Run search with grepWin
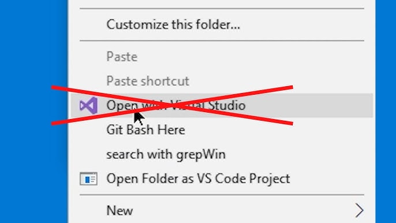396x223 pixels. click(166, 154)
